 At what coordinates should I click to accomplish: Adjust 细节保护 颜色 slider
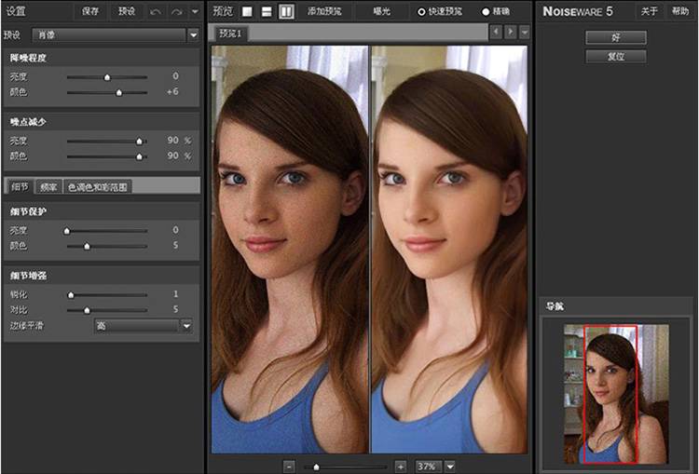pos(107,247)
